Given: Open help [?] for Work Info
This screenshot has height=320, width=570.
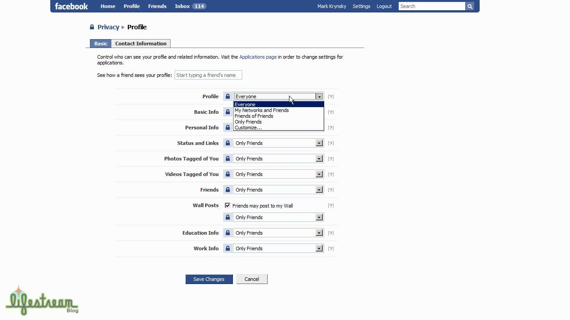Looking at the screenshot, I should (x=331, y=248).
